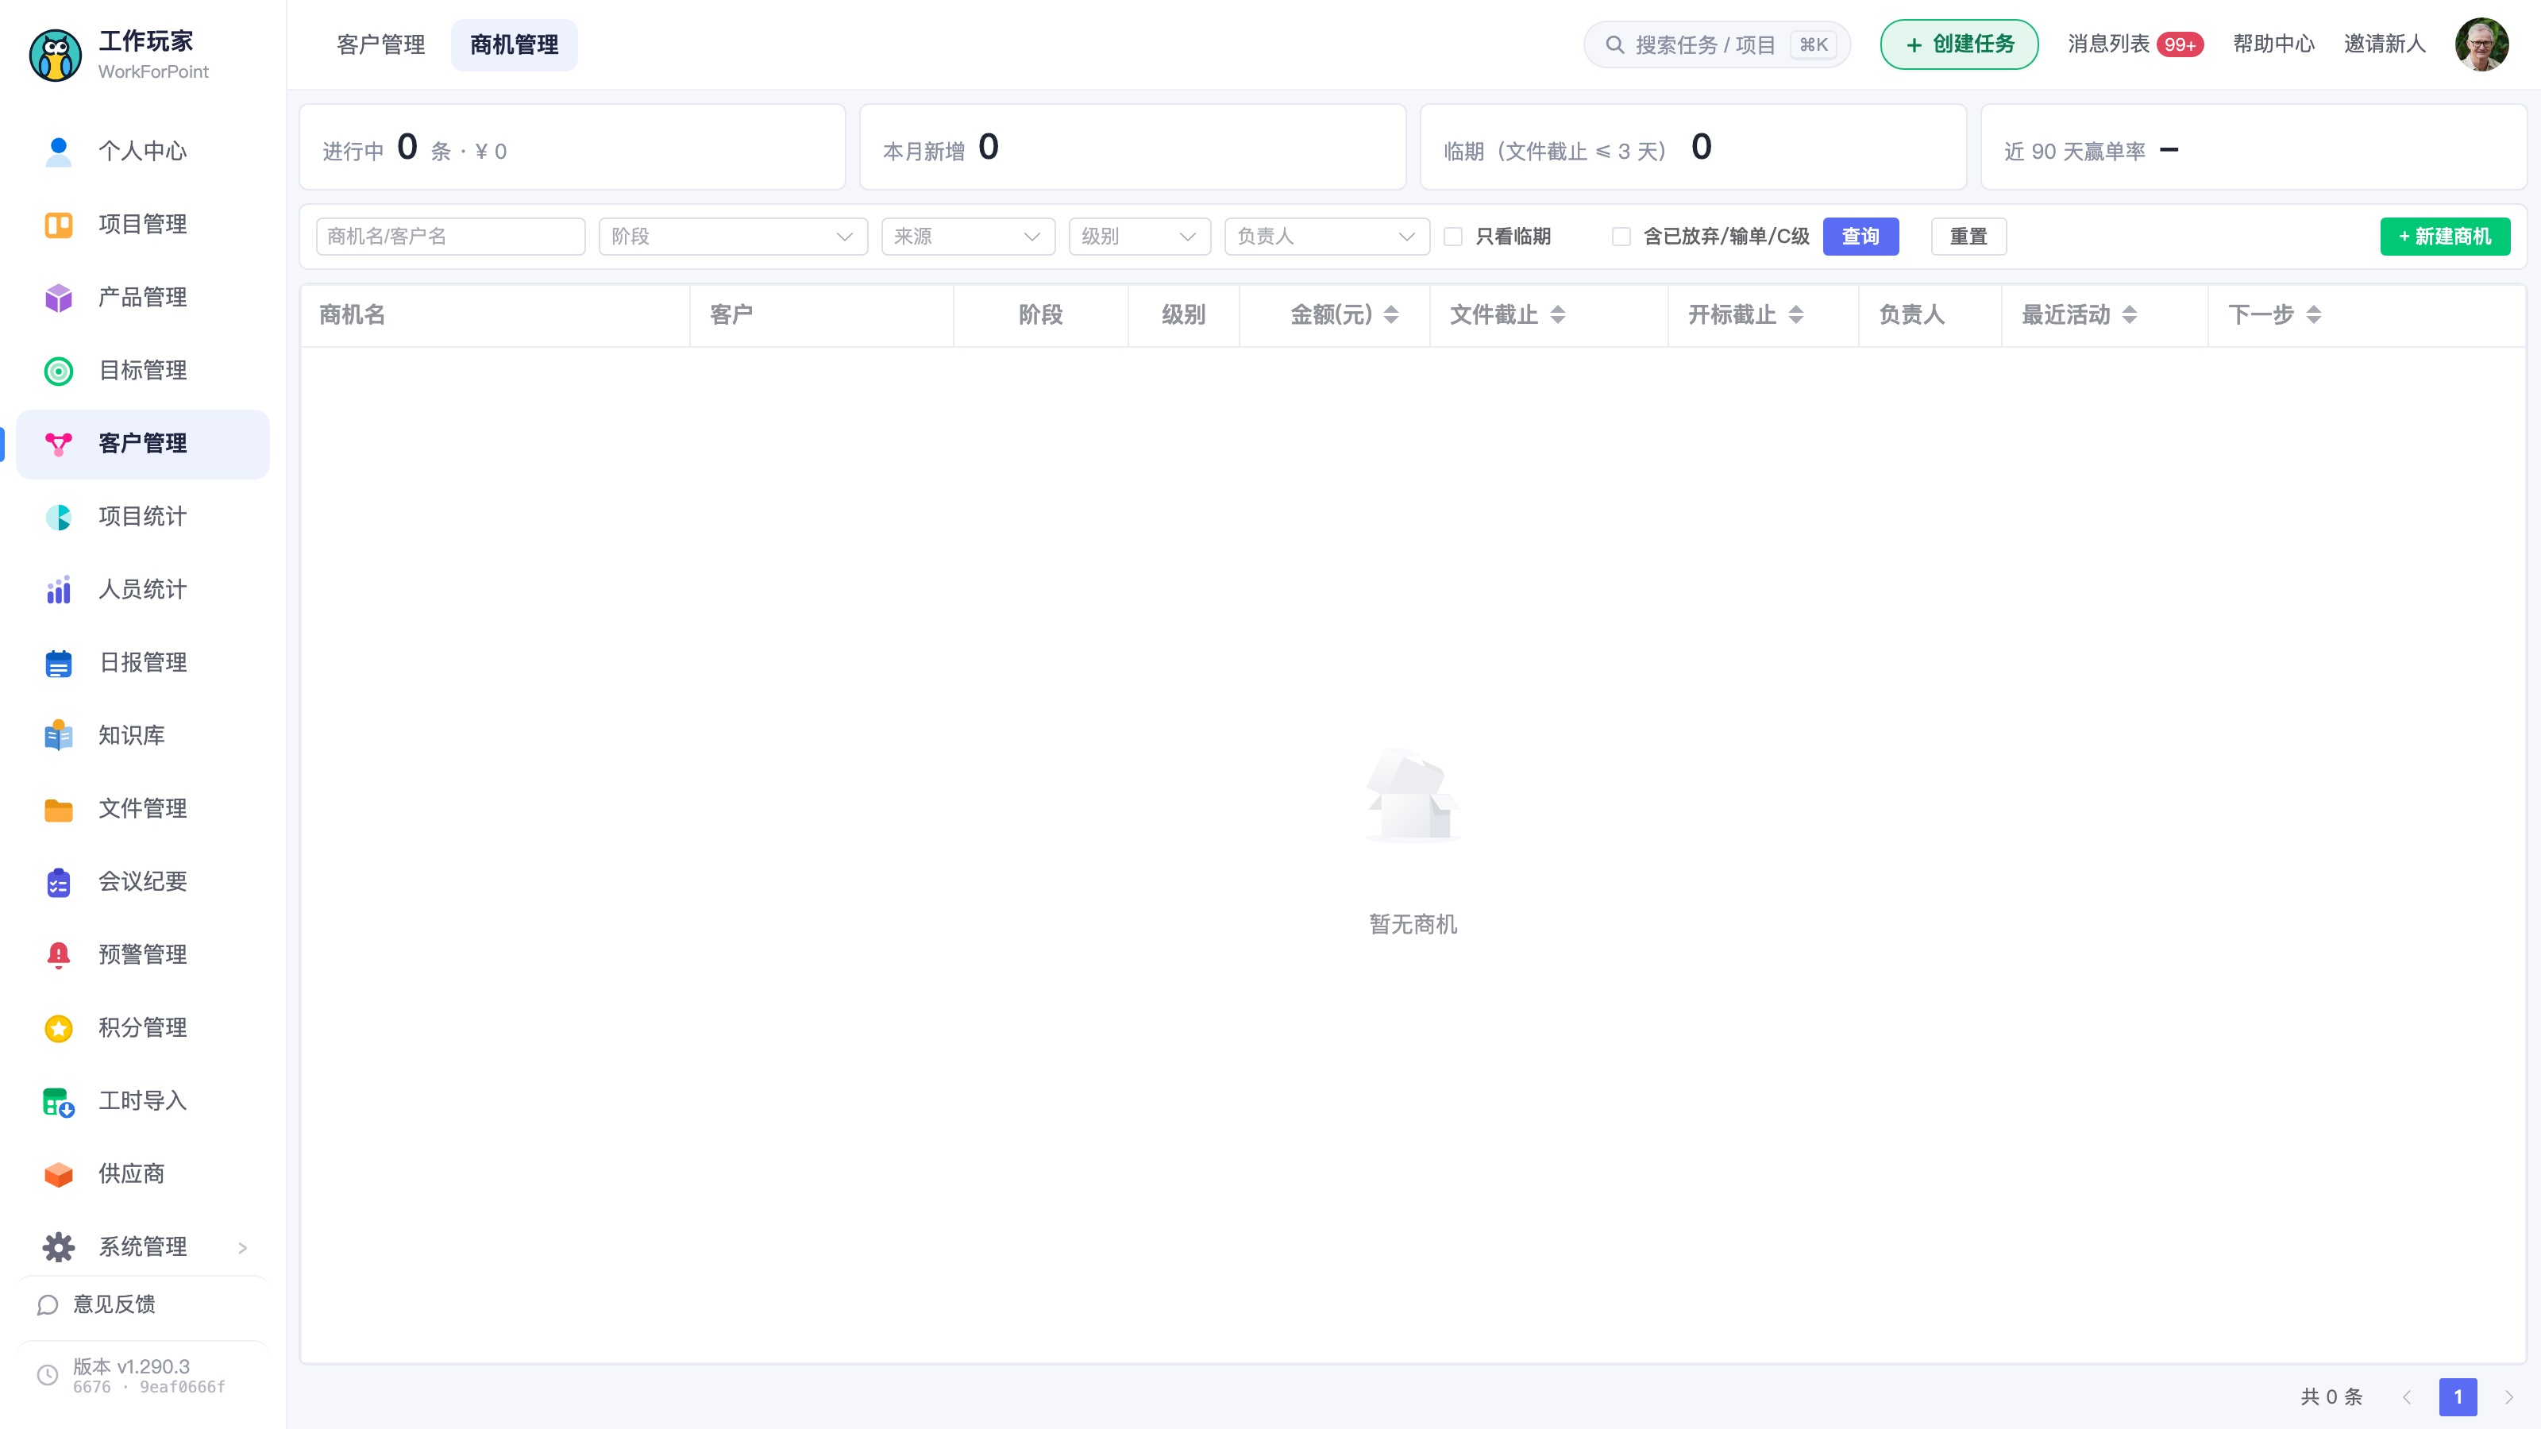The image size is (2541, 1429).
Task: Click the 搜索任务 / 项目 search box
Action: click(1716, 44)
